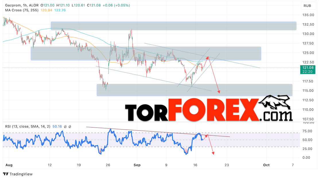Click the Sep date on time axis

point(137,165)
